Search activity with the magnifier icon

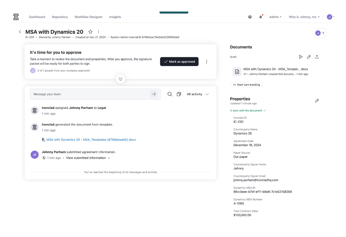pos(170,94)
